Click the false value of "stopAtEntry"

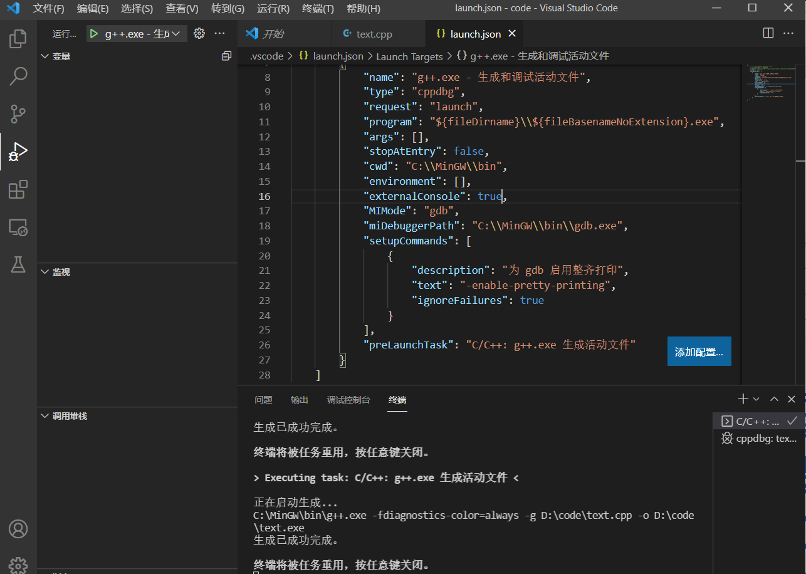pos(469,151)
